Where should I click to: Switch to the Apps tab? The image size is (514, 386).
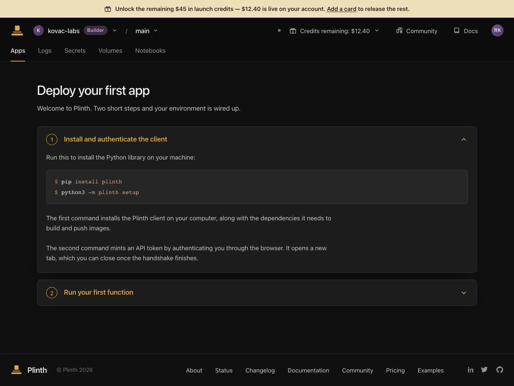click(x=18, y=51)
